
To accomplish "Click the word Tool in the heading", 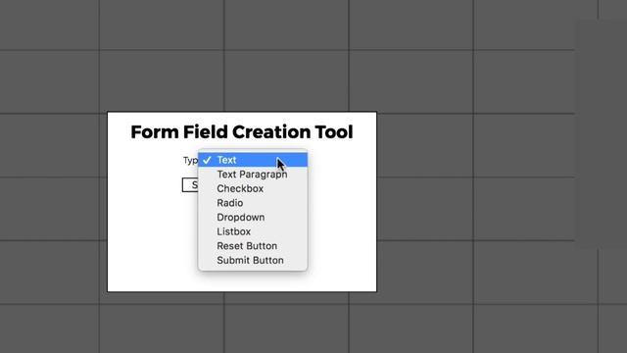I will pyautogui.click(x=334, y=132).
